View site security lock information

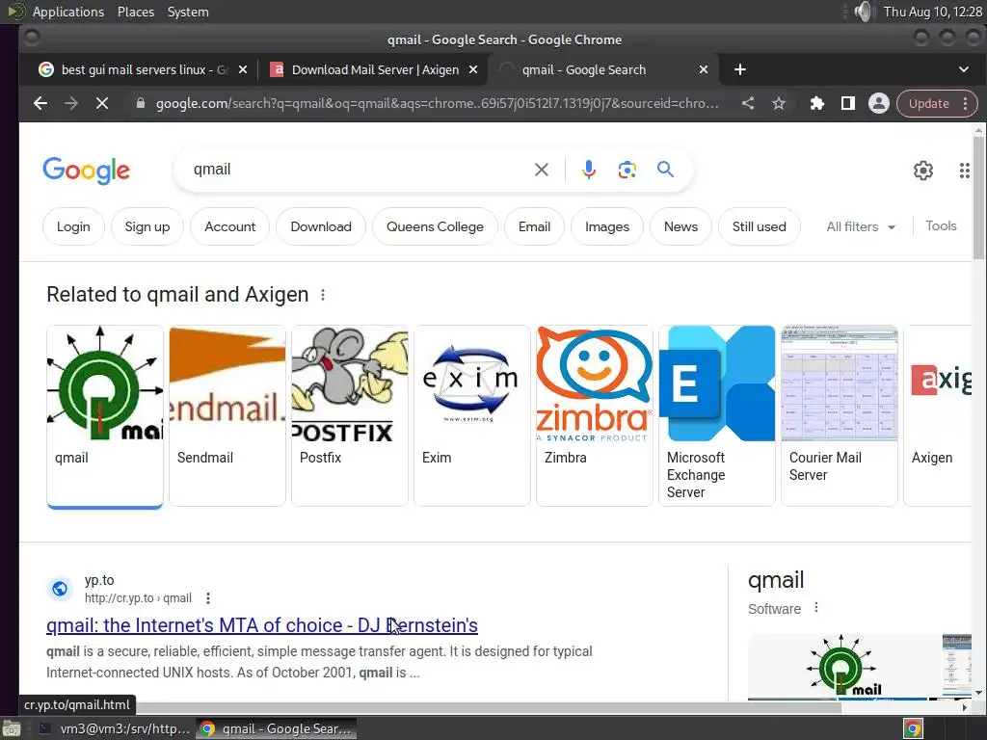click(141, 103)
